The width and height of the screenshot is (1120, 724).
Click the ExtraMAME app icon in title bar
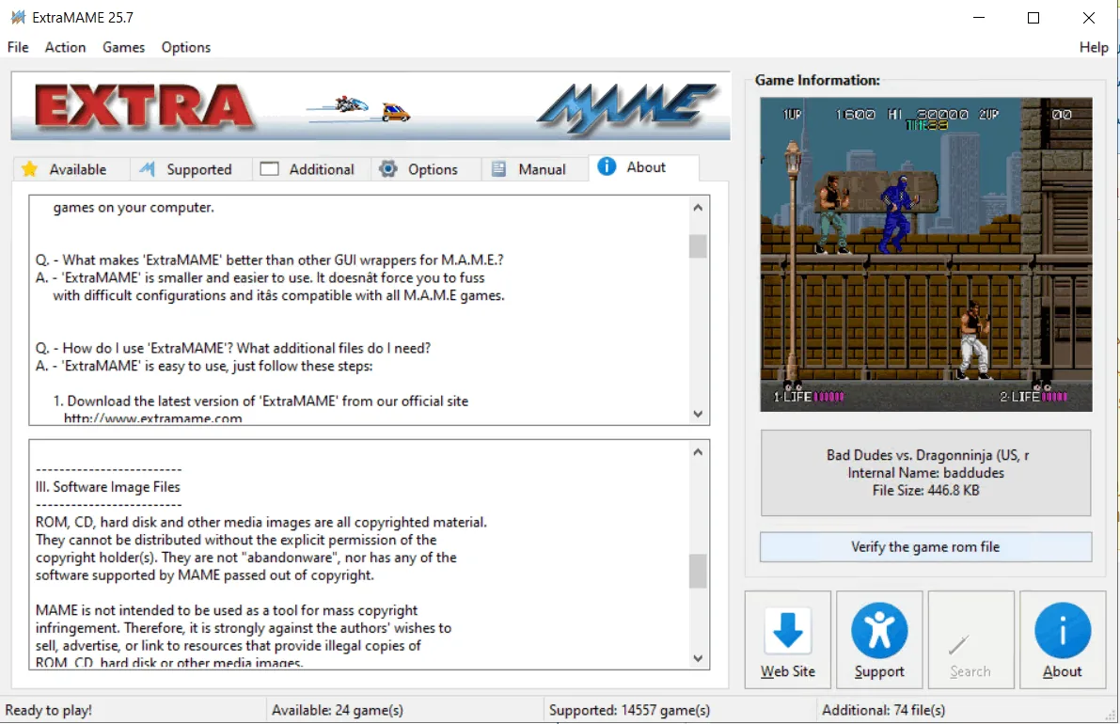pyautogui.click(x=18, y=17)
